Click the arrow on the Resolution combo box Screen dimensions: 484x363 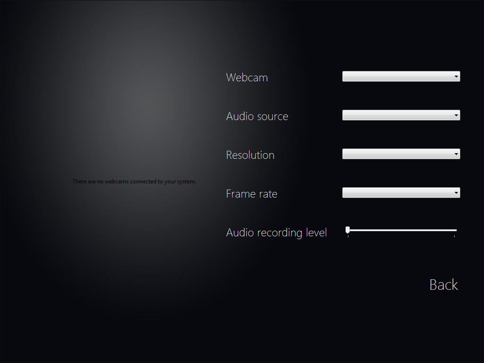tap(456, 154)
